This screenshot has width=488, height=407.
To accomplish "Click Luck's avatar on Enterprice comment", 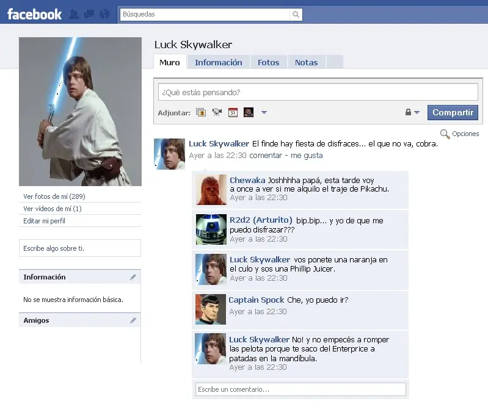I will [210, 348].
